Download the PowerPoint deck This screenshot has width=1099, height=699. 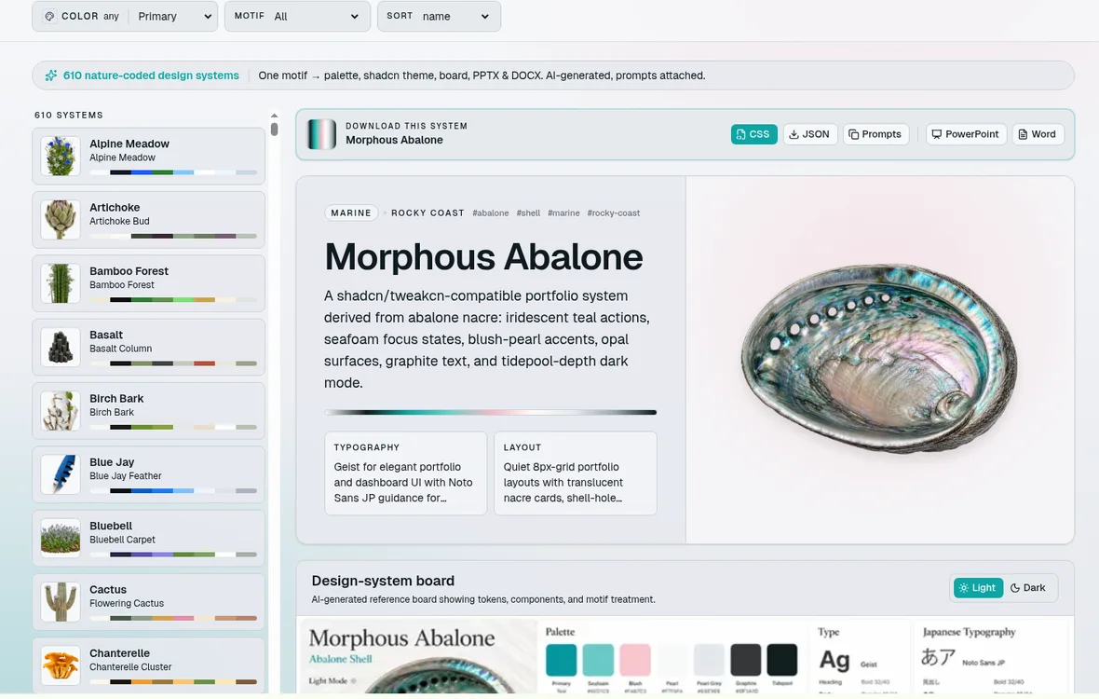coord(966,134)
